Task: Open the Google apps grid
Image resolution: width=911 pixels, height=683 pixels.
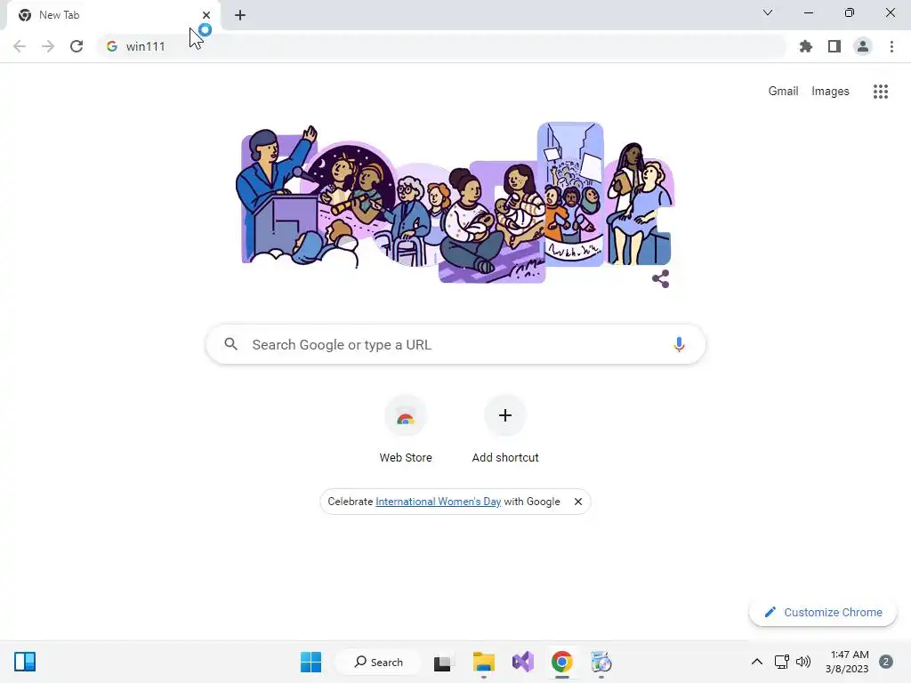Action: [881, 92]
